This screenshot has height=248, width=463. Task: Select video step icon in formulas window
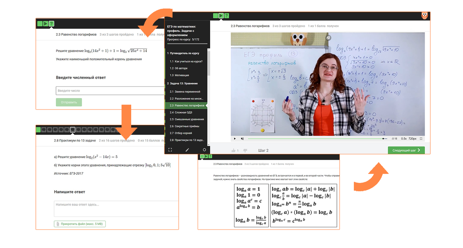tap(205, 156)
